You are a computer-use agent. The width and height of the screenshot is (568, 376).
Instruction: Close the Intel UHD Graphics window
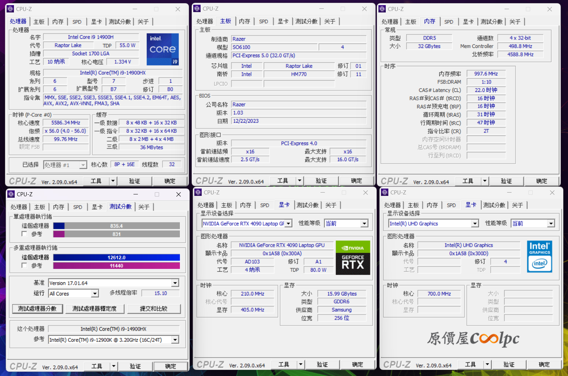click(x=552, y=193)
